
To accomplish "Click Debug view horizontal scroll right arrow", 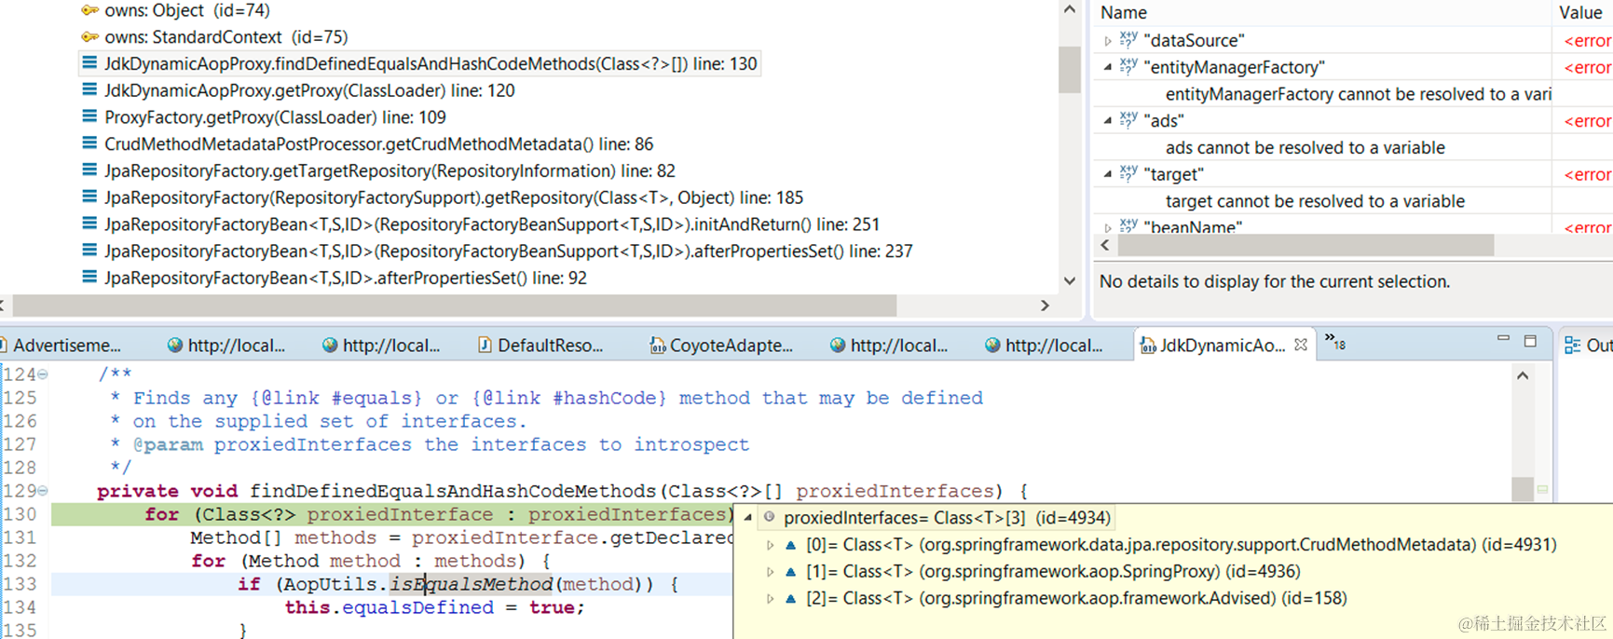I will tap(1045, 306).
